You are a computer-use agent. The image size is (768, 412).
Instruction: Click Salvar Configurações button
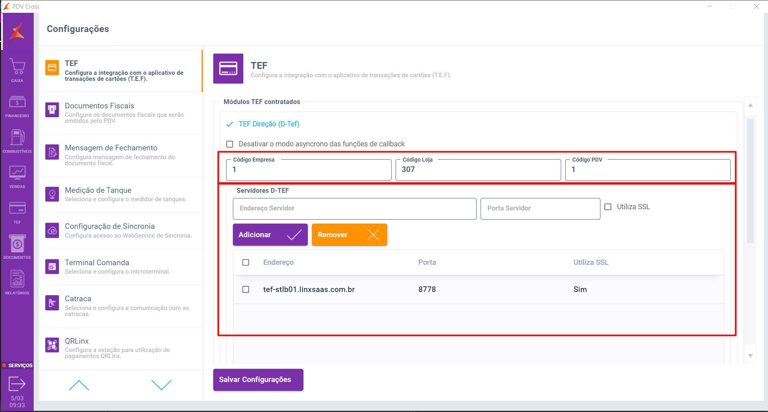(258, 380)
